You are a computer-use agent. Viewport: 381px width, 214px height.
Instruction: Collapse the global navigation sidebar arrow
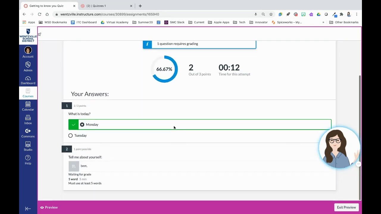pyautogui.click(x=28, y=209)
